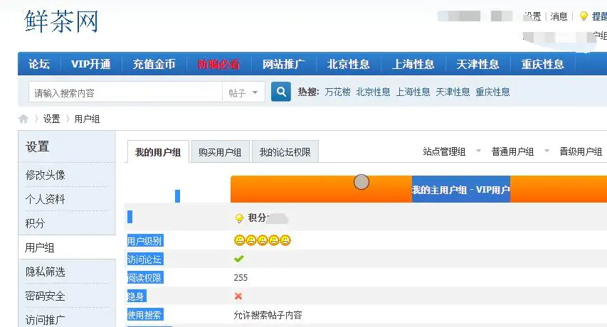607x327 pixels.
Task: Click the 设置 breadcrumb link
Action: (51, 119)
